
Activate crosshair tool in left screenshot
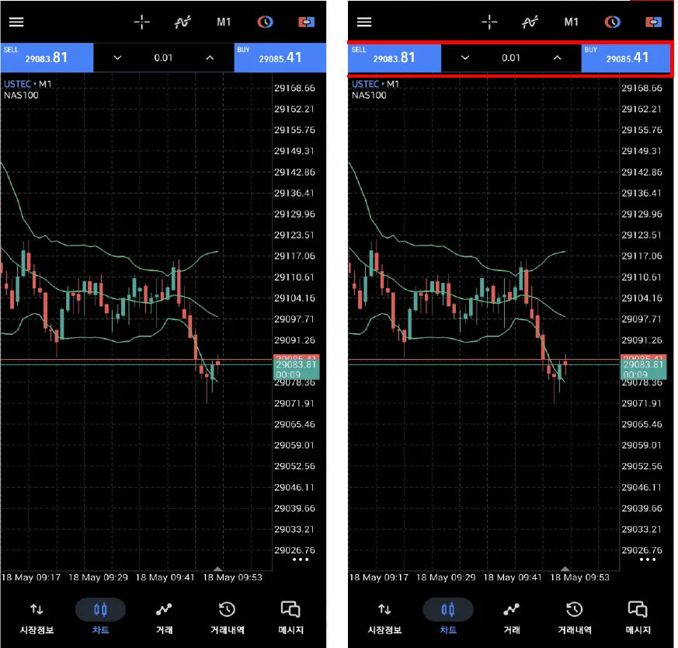[x=142, y=22]
